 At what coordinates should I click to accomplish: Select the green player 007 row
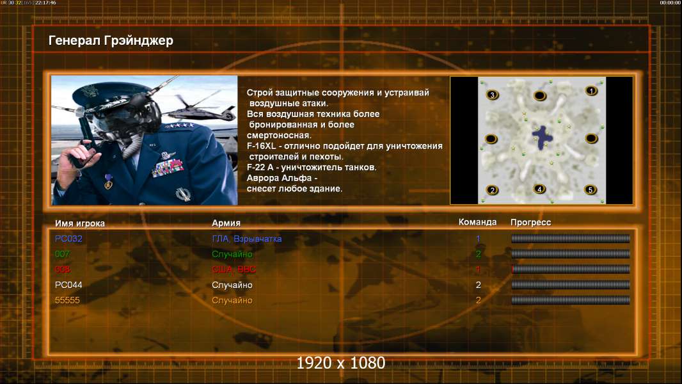pos(342,254)
